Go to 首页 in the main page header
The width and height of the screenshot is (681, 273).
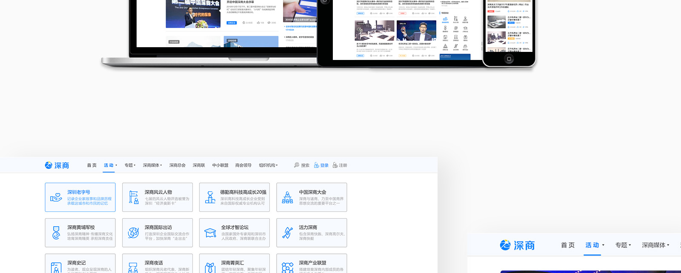(92, 165)
